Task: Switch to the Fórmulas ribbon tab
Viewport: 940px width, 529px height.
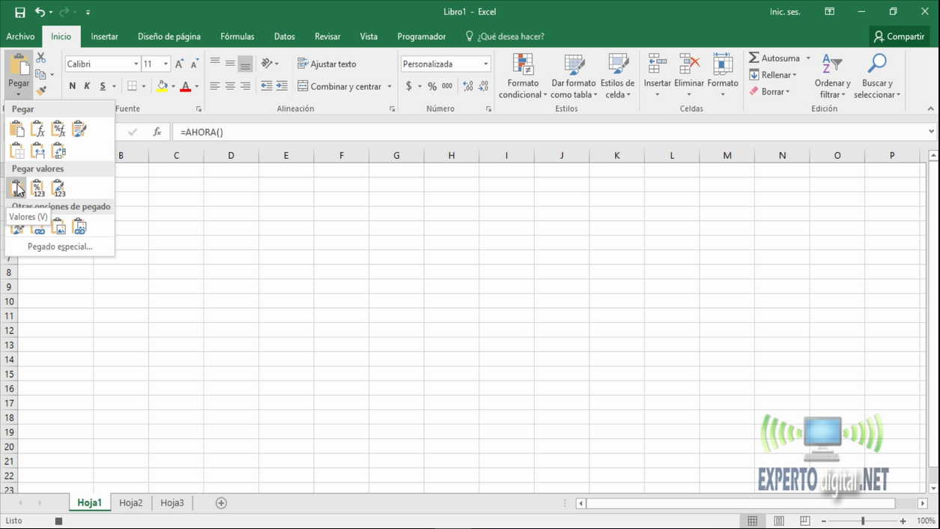Action: click(x=237, y=36)
